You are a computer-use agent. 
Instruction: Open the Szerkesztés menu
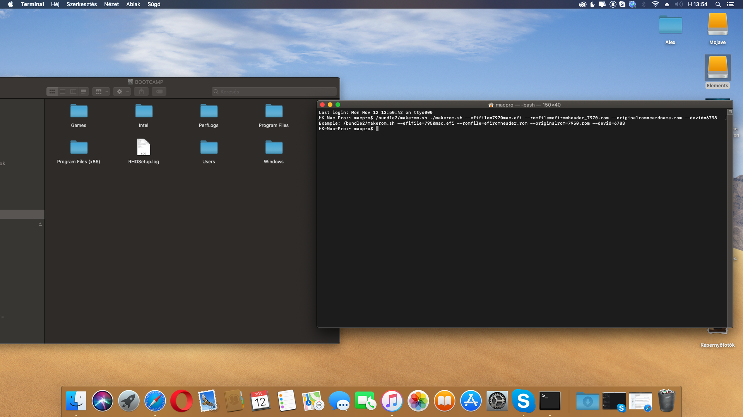point(82,4)
